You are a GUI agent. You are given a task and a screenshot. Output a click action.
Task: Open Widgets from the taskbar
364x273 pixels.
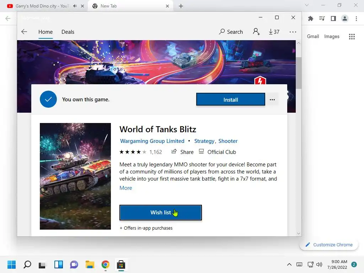tap(59, 264)
